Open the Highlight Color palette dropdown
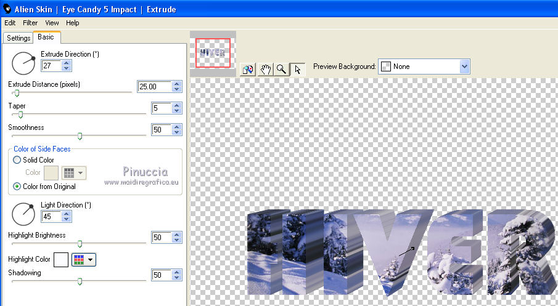558x306 pixels. point(84,259)
